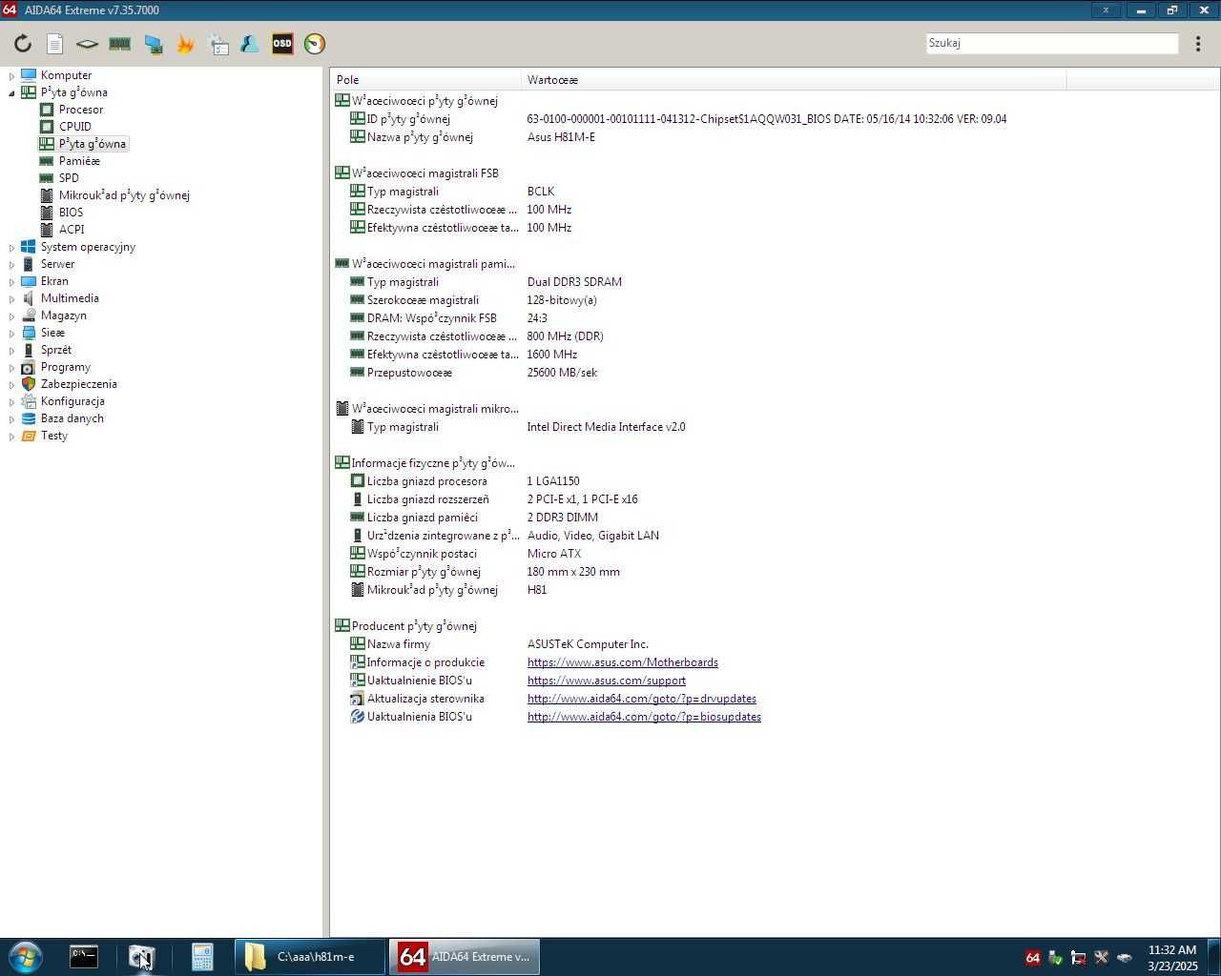The image size is (1221, 976).
Task: Select Pamięć in the tree
Action: pos(79,161)
